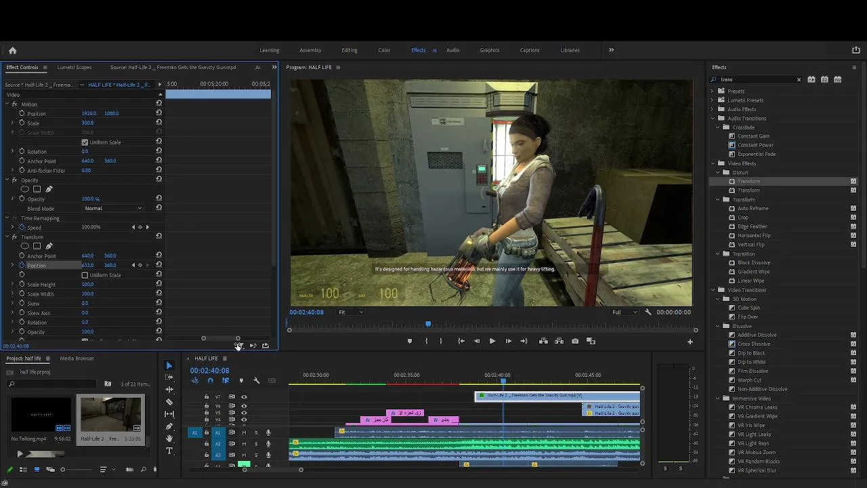
Task: Go to In point in Program monitor
Action: tap(461, 342)
